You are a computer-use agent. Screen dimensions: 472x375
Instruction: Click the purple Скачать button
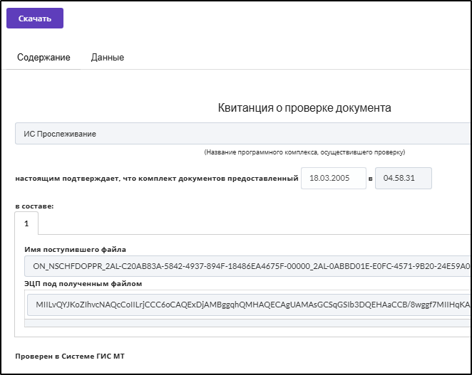point(35,19)
